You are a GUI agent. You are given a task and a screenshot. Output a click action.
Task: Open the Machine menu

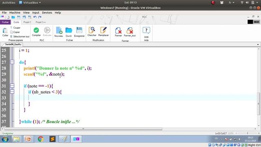click(x=15, y=13)
